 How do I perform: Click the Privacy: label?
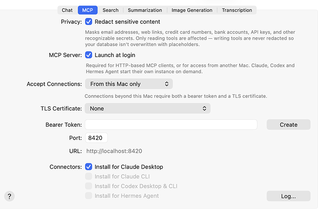pyautogui.click(x=71, y=22)
